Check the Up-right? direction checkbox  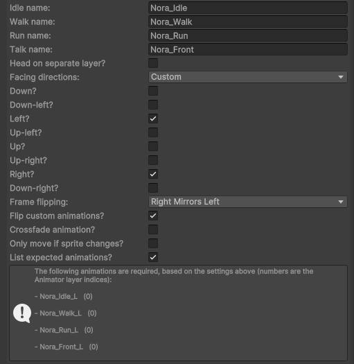point(153,160)
